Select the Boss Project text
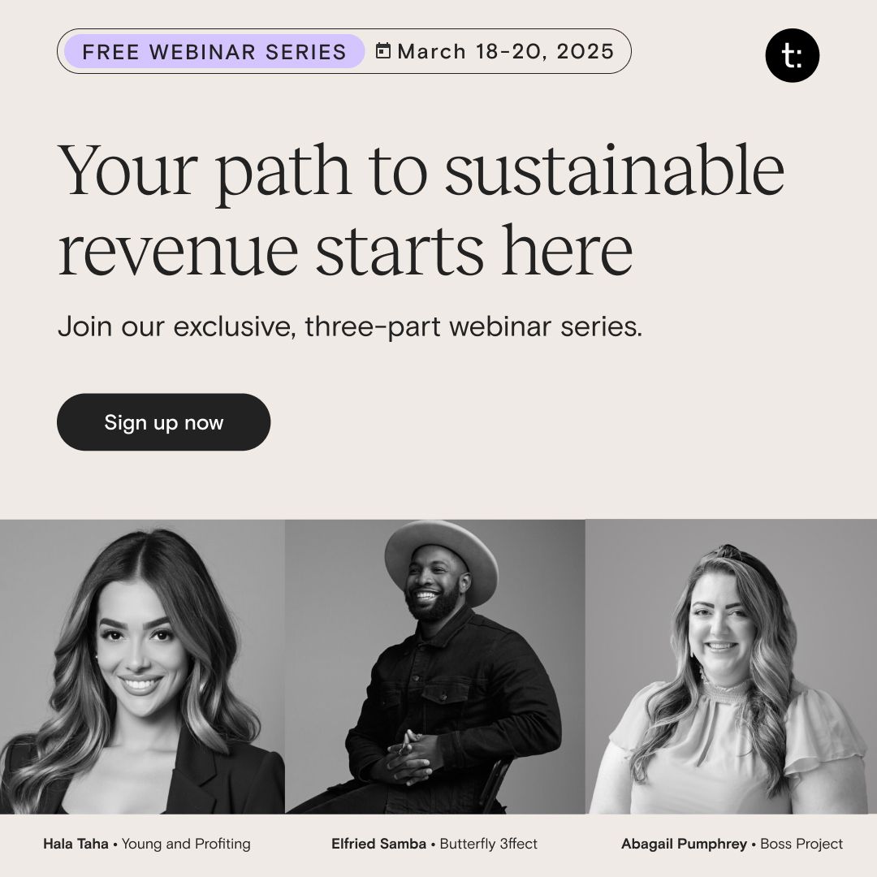This screenshot has width=877, height=877. point(801,844)
